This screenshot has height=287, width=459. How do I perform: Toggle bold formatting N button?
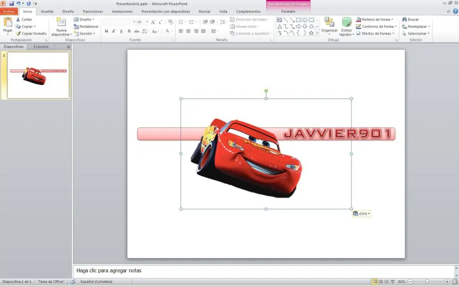[x=106, y=31]
